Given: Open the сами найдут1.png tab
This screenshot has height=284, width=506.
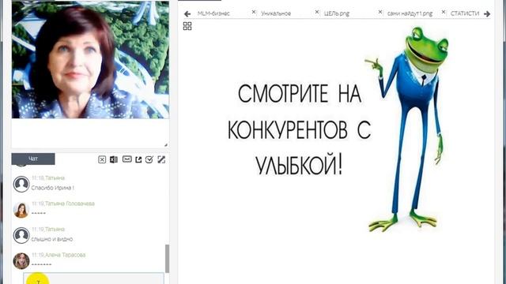Looking at the screenshot, I should (410, 13).
